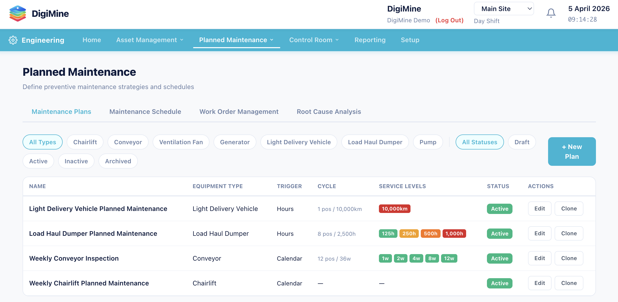Image resolution: width=618 pixels, height=302 pixels.
Task: Open Weekly Chairlift Planned Maintenance row
Action: point(89,283)
